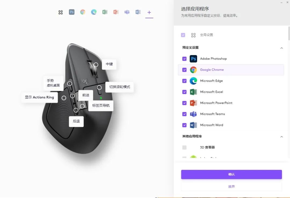Open the 显示 Actions Ring label
Image resolution: width=290 pixels, height=198 pixels.
(39, 97)
